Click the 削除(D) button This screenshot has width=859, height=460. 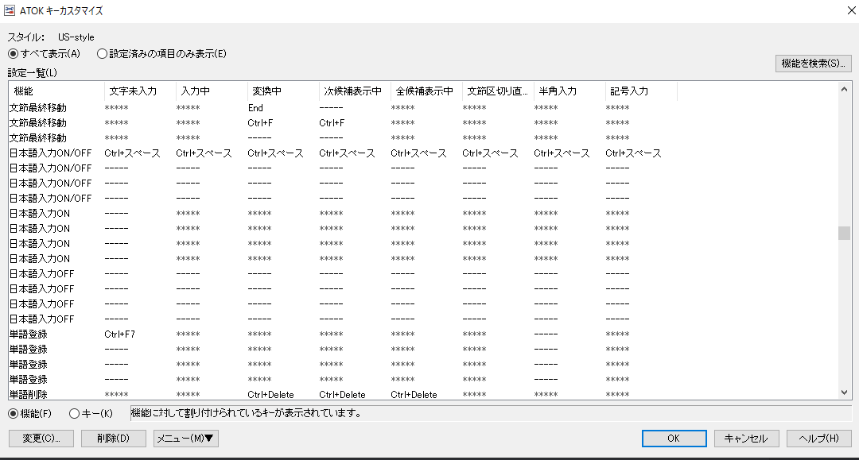coord(114,438)
